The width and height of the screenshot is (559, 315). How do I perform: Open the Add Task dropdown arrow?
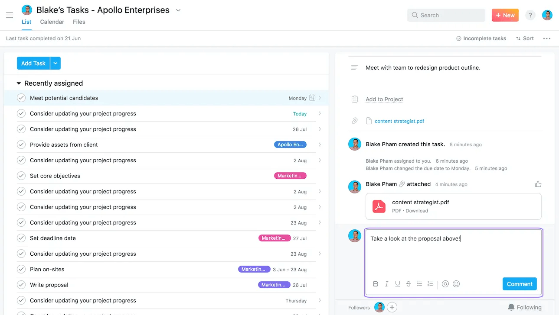55,63
